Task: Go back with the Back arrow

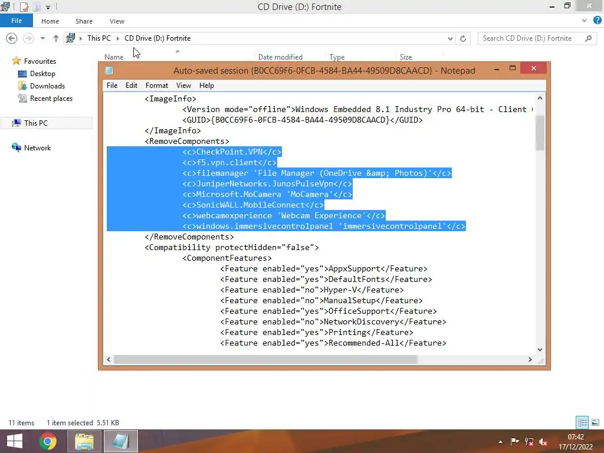Action: (x=12, y=38)
